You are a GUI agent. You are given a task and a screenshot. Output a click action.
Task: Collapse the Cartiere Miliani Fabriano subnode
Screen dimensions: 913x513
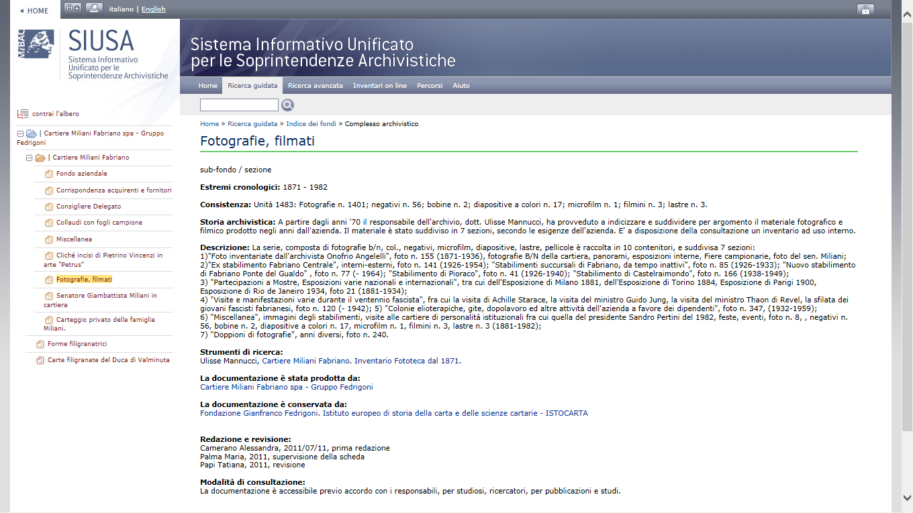tap(29, 158)
